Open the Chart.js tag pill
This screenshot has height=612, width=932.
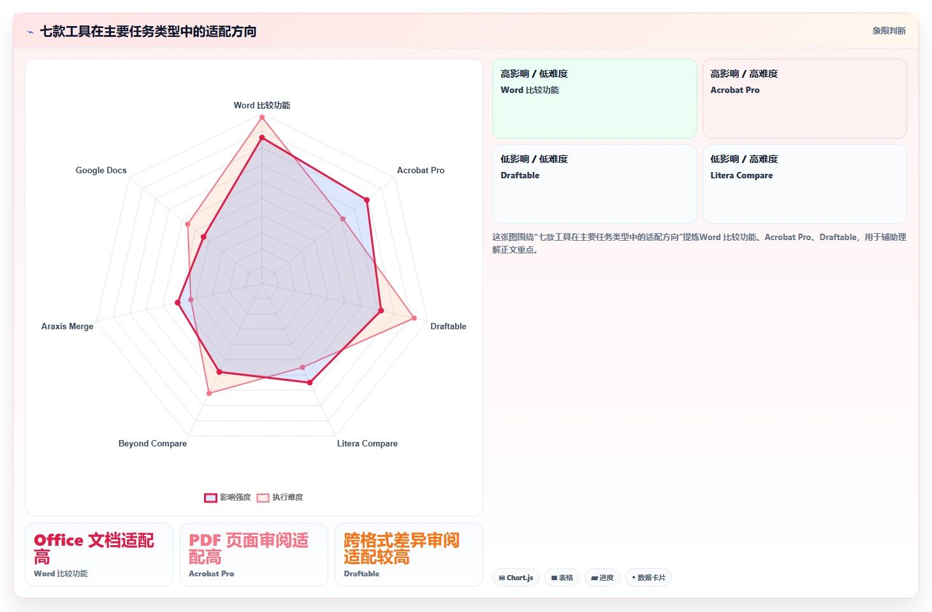(516, 578)
